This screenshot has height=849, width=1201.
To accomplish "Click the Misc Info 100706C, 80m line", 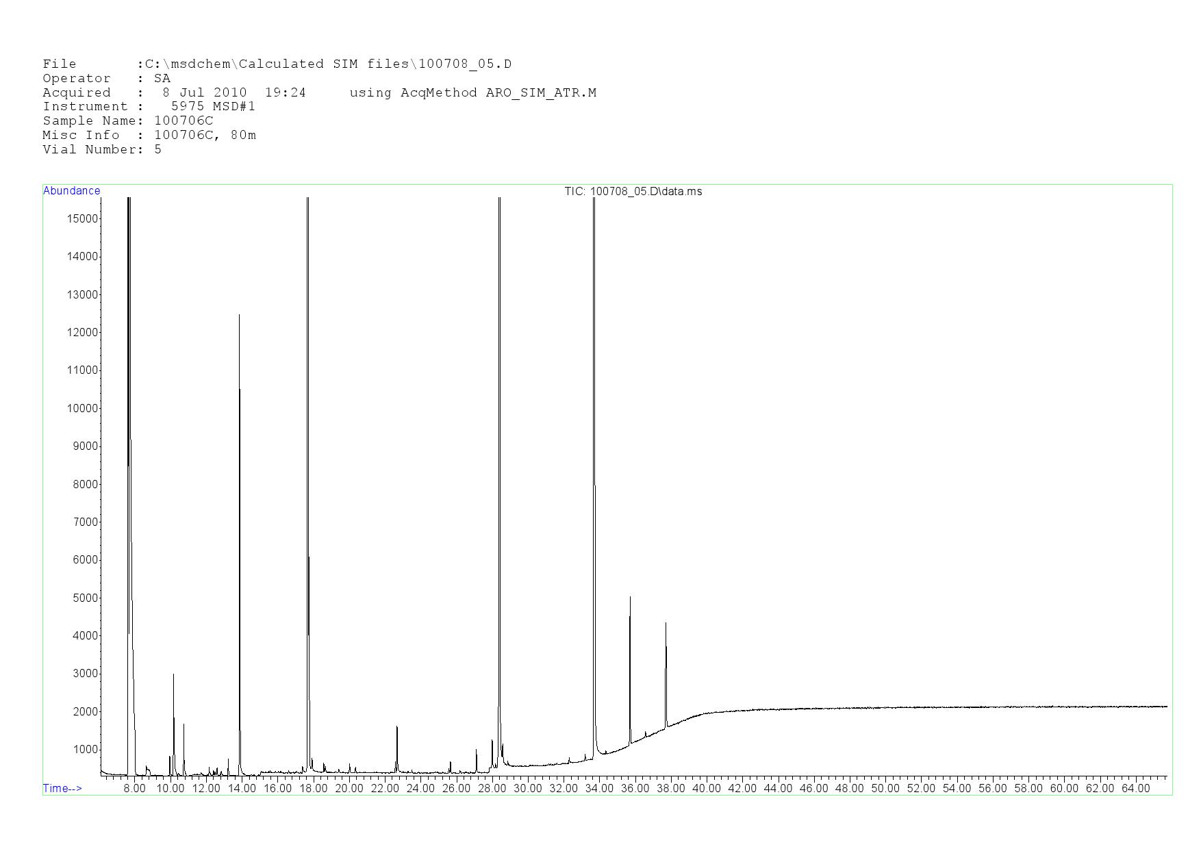I will [149, 136].
